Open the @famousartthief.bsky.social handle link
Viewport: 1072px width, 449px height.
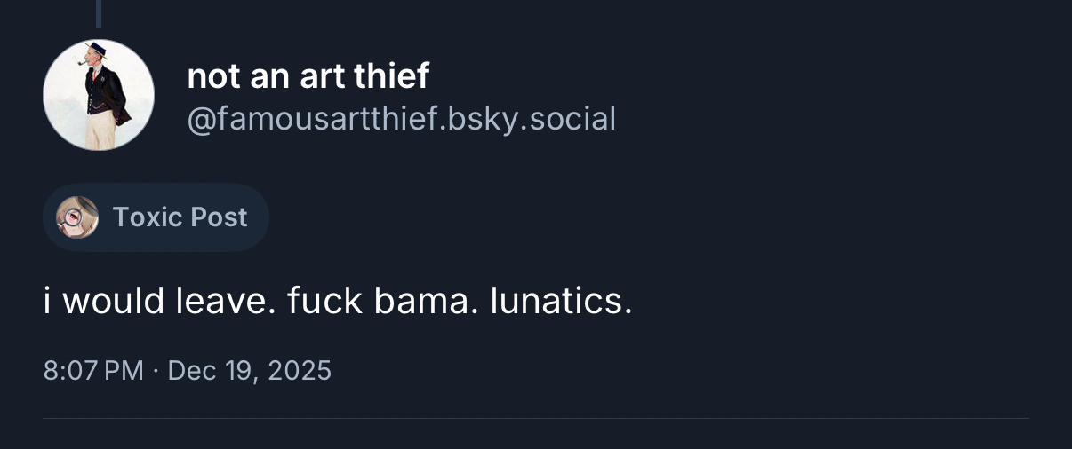coord(401,118)
